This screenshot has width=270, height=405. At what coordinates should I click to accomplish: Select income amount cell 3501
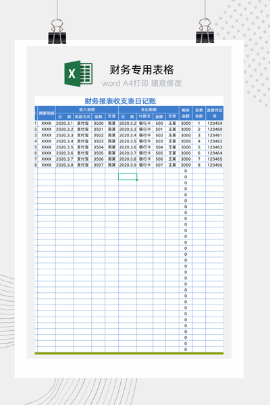coord(99,130)
